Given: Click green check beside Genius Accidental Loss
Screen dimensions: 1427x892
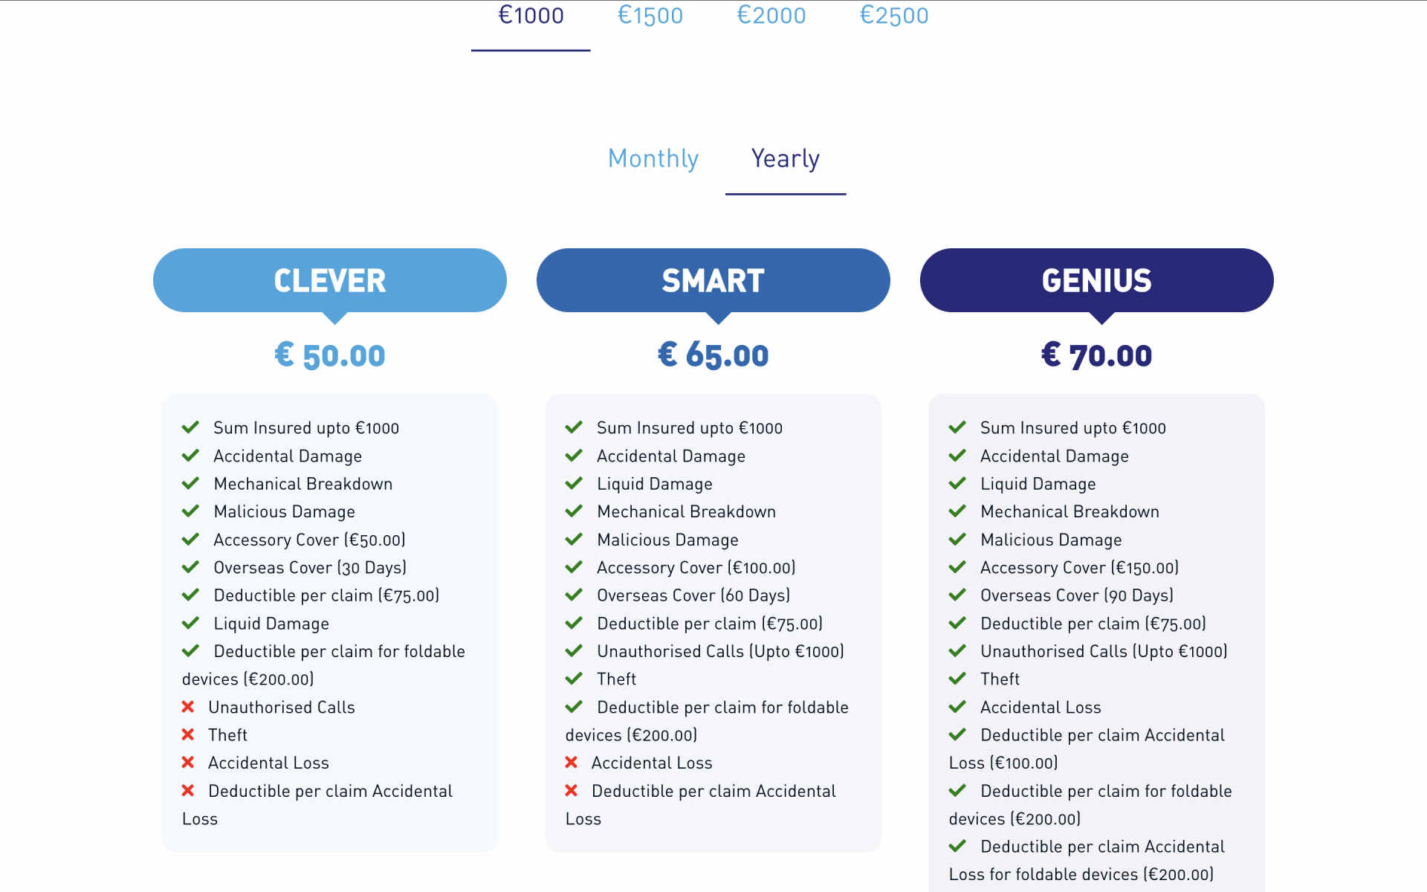Looking at the screenshot, I should pyautogui.click(x=957, y=707).
